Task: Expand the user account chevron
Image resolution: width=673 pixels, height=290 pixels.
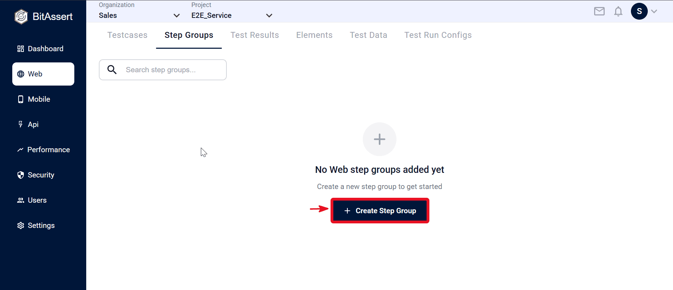Action: tap(654, 11)
